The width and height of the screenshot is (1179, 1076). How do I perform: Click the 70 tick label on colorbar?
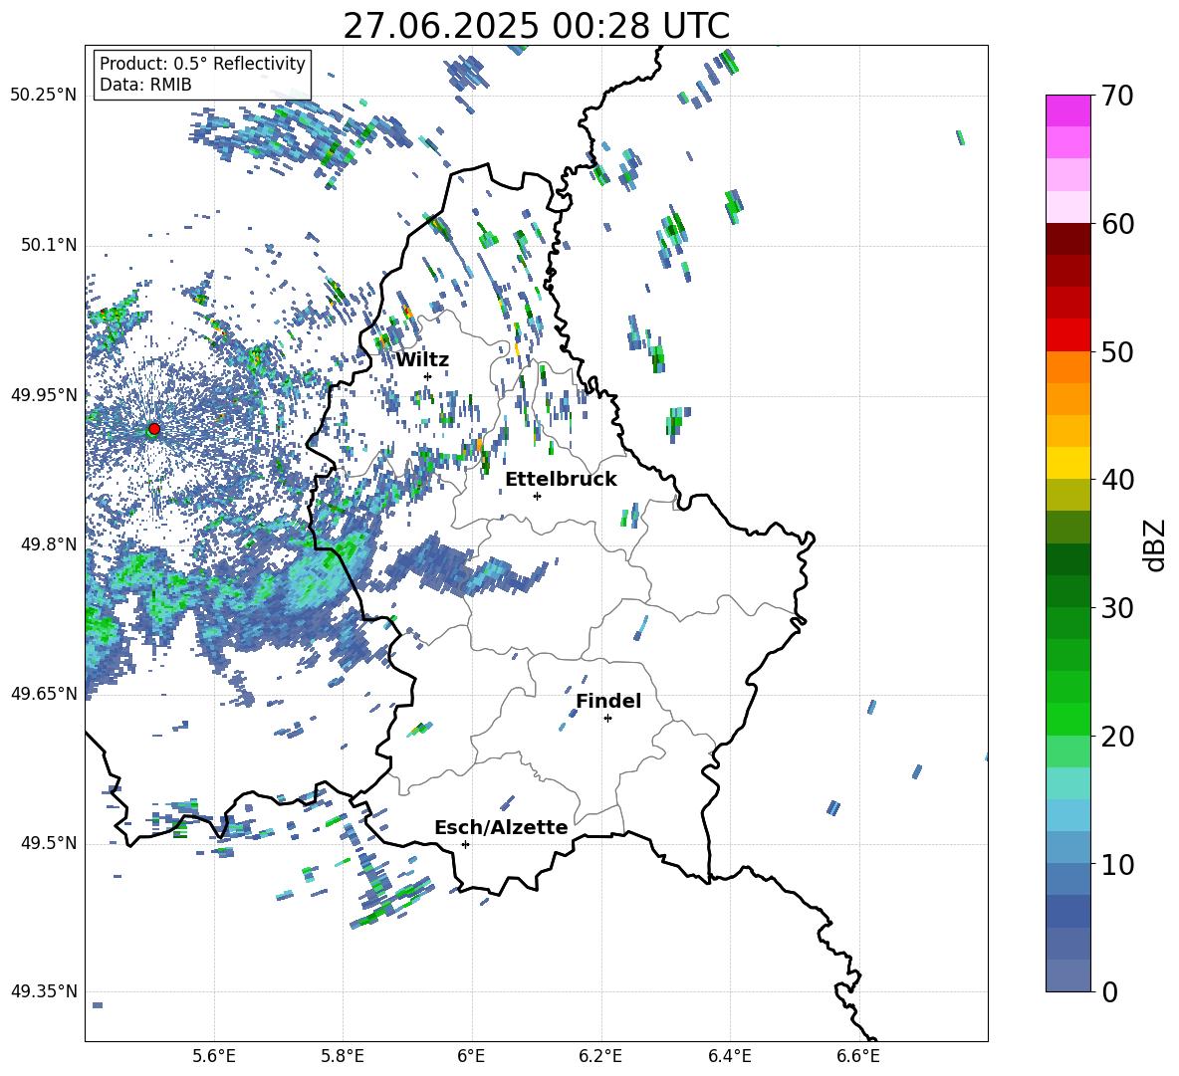point(1117,96)
